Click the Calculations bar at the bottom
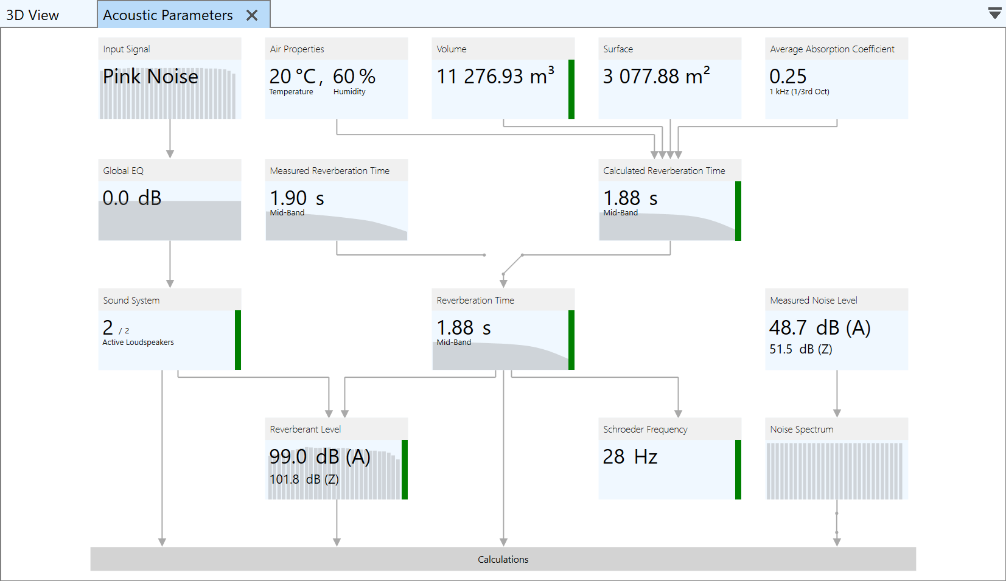Screen dimensions: 1006x581 click(x=503, y=559)
